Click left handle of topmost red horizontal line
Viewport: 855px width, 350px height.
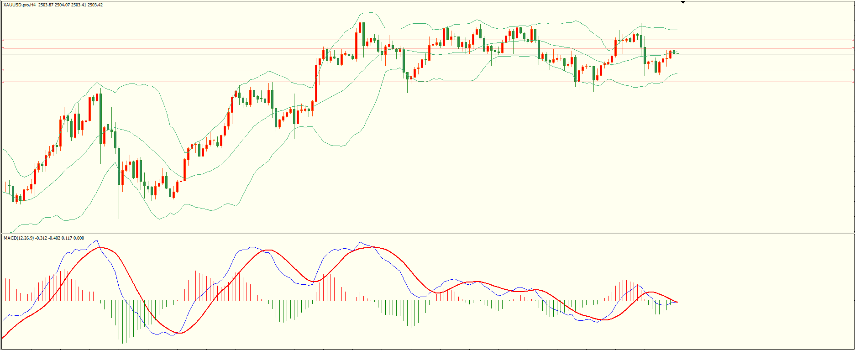coord(3,40)
